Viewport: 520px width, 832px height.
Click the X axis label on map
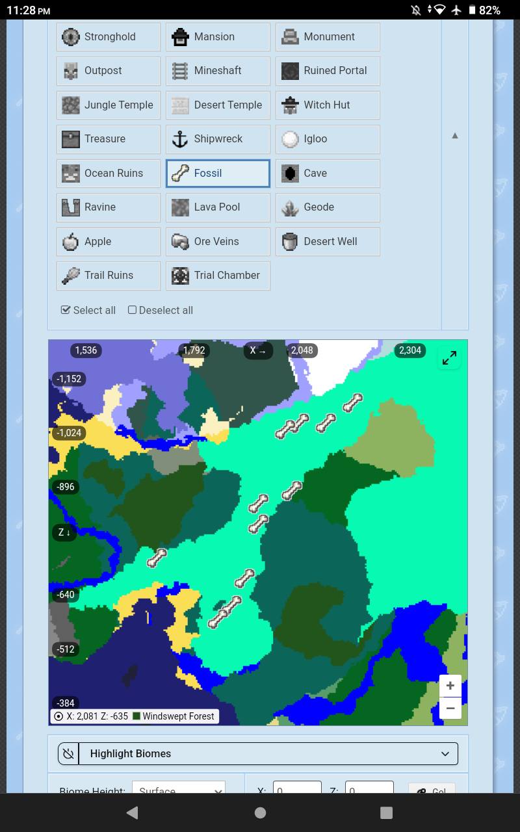[258, 350]
